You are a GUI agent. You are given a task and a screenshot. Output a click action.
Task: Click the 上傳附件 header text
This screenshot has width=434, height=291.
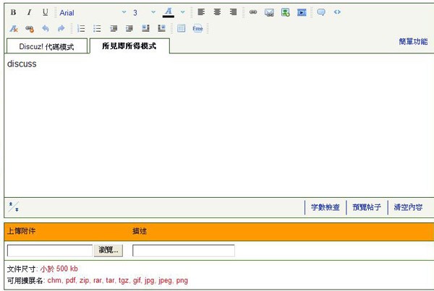(x=21, y=231)
